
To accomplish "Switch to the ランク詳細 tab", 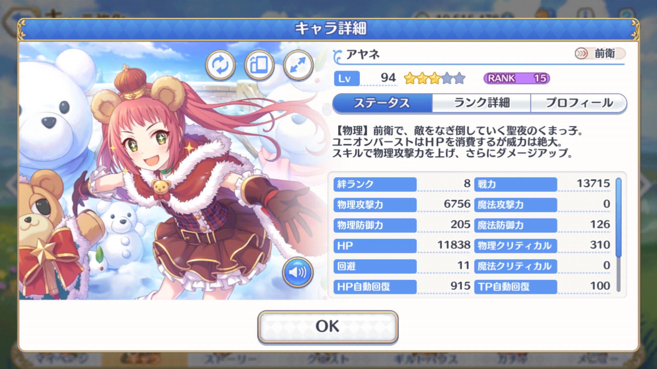I will click(481, 103).
